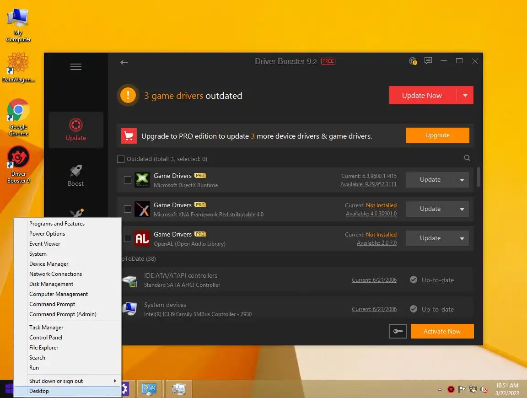The width and height of the screenshot is (527, 398).
Task: Select the Update section in sidebar
Action: pyautogui.click(x=76, y=130)
